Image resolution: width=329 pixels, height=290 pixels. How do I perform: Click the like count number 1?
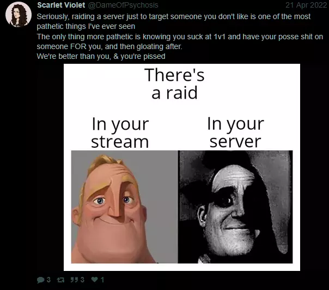[102, 280]
